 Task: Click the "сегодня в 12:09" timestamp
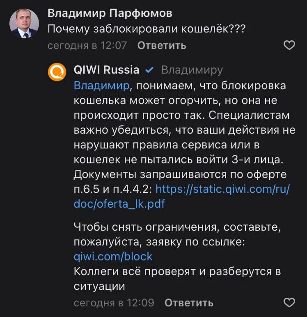[x=114, y=303]
